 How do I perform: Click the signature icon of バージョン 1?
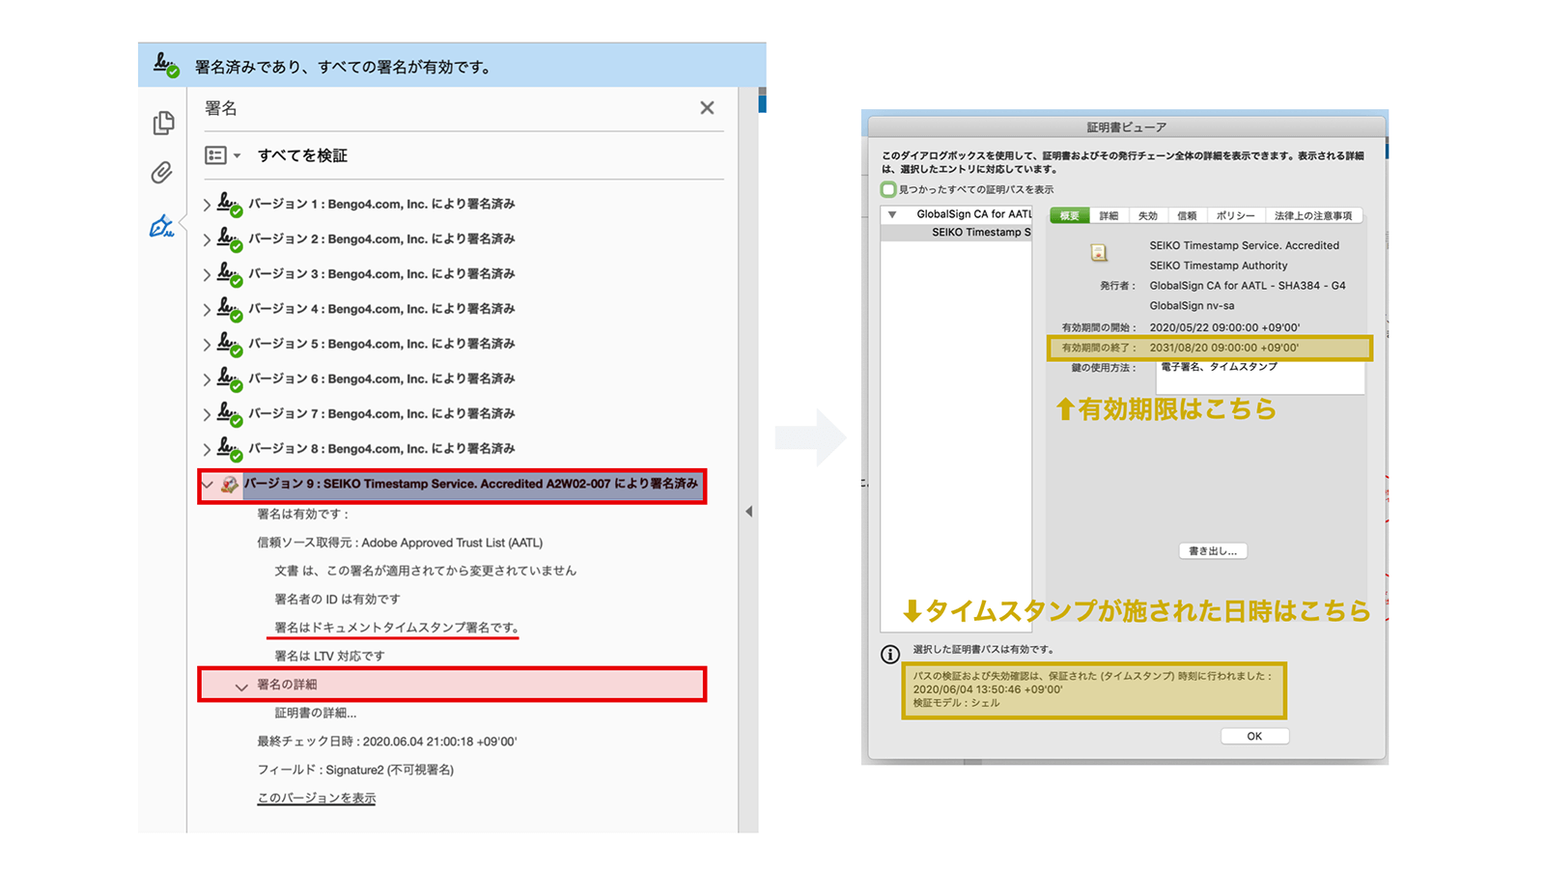coord(230,204)
